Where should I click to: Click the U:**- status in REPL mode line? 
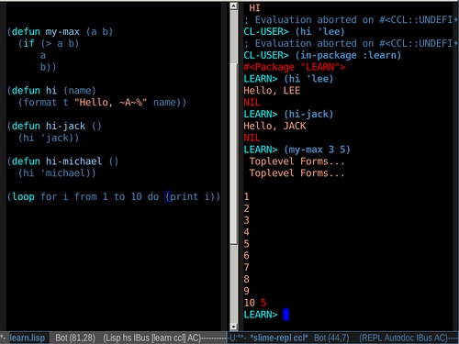(238, 338)
